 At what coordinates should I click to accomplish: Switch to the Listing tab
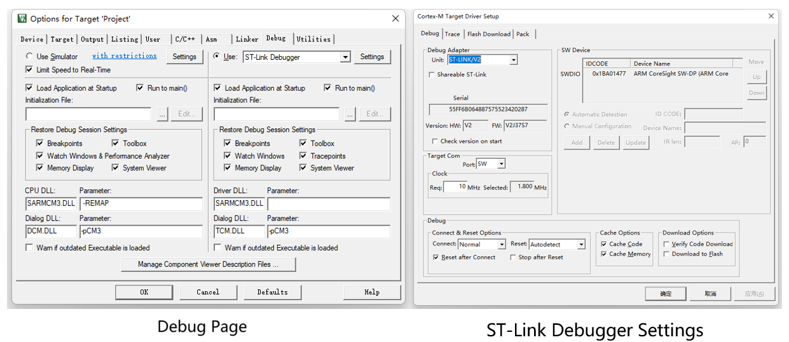pos(125,39)
